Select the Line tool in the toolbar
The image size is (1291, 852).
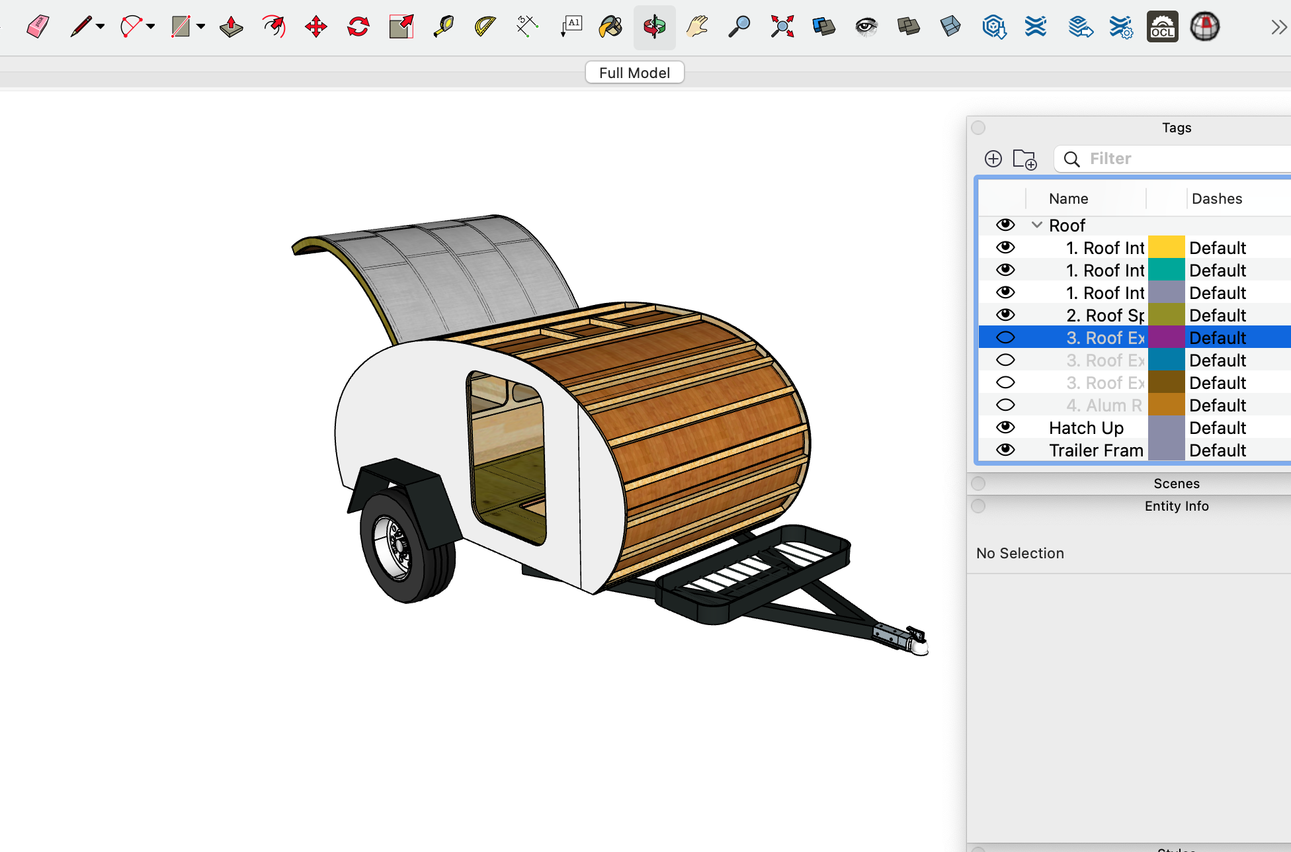(x=81, y=26)
